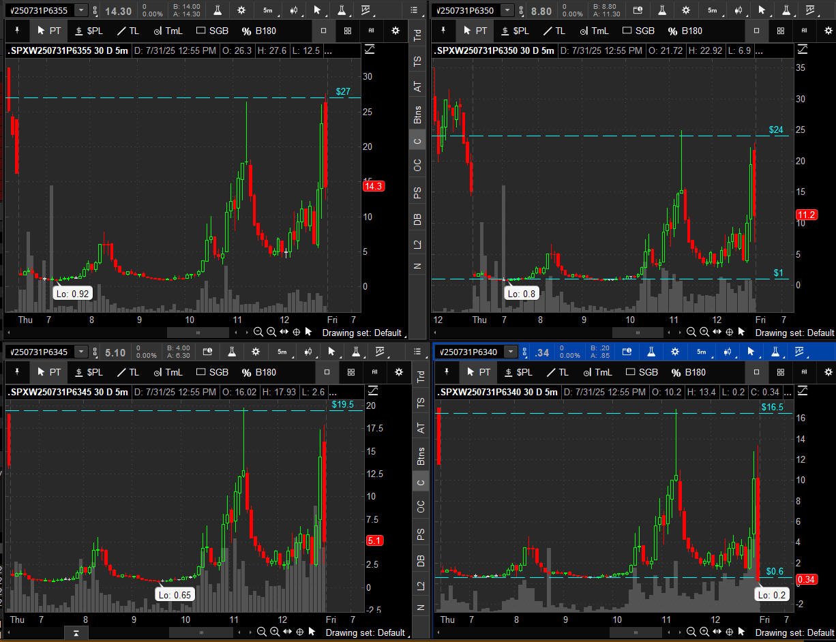Zoom in on the P6350 chart
The image size is (836, 642).
tap(704, 332)
